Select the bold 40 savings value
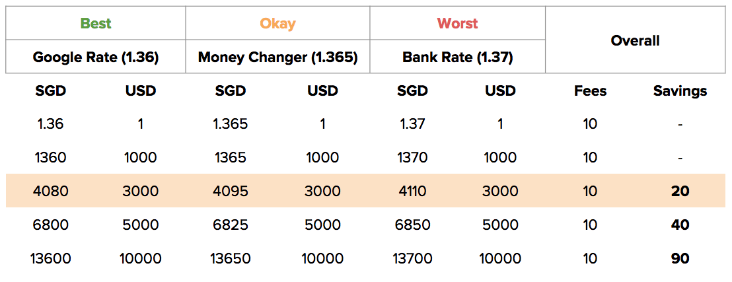Image resolution: width=732 pixels, height=282 pixels. (680, 225)
